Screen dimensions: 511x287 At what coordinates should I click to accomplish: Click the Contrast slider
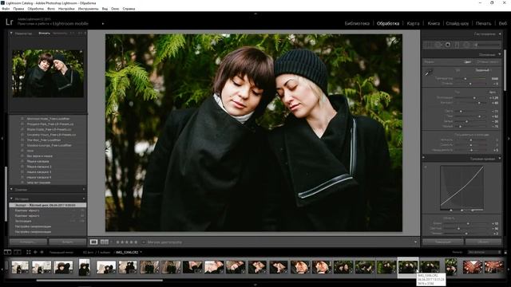pos(471,103)
